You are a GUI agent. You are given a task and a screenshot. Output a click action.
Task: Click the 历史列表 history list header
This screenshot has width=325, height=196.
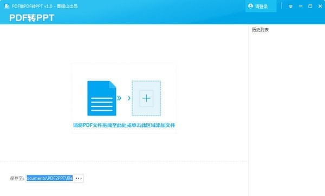pyautogui.click(x=260, y=30)
